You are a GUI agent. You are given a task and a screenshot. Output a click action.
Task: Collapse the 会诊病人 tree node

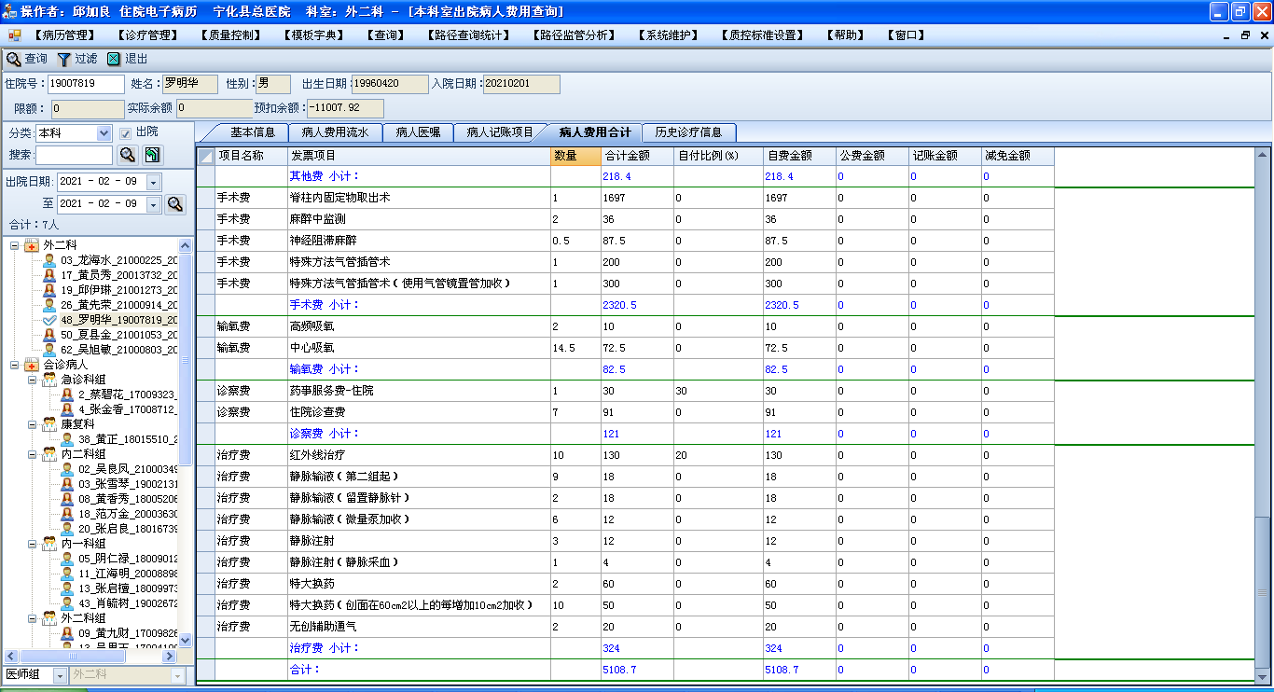pos(15,365)
